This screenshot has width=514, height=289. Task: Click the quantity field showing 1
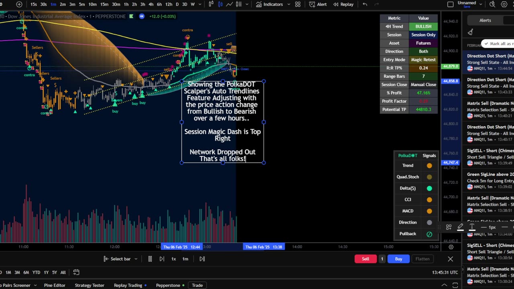coord(382,259)
